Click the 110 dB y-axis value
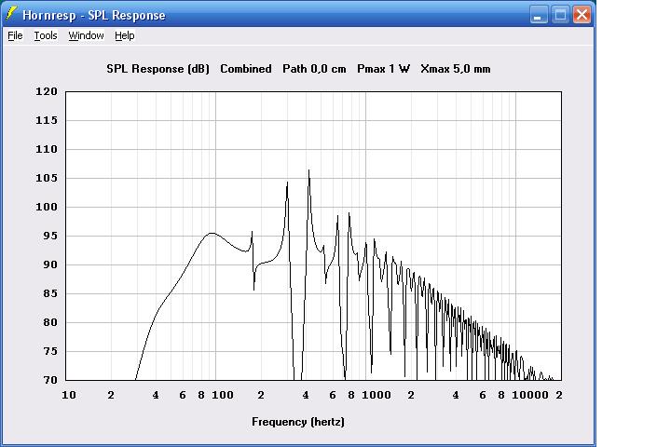Viewport: 657px width, 447px height. 46,149
